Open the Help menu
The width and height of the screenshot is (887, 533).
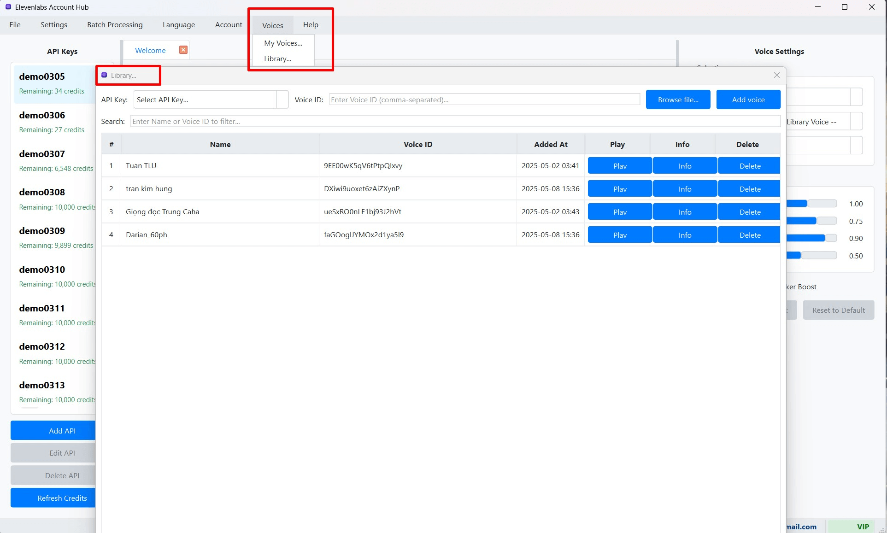tap(311, 25)
